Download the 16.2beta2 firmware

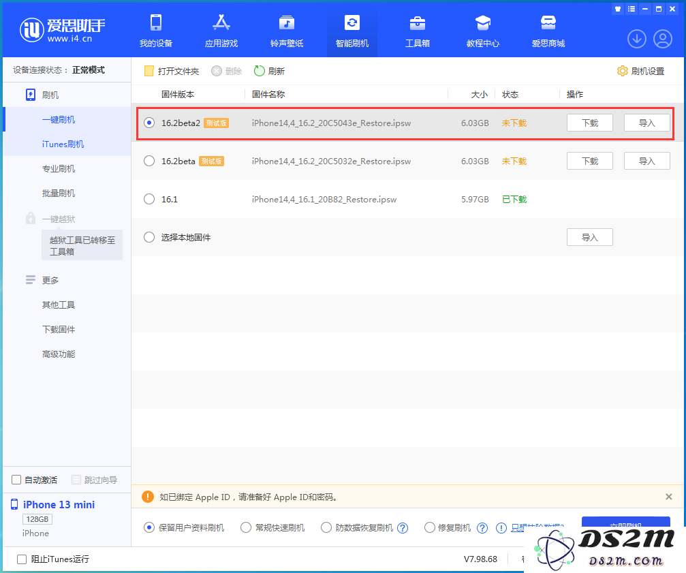pyautogui.click(x=590, y=123)
